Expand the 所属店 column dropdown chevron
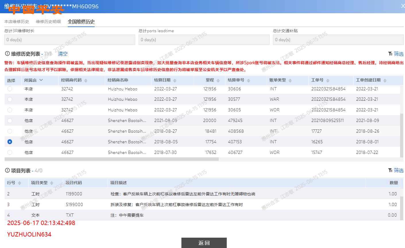 [x=41, y=80]
